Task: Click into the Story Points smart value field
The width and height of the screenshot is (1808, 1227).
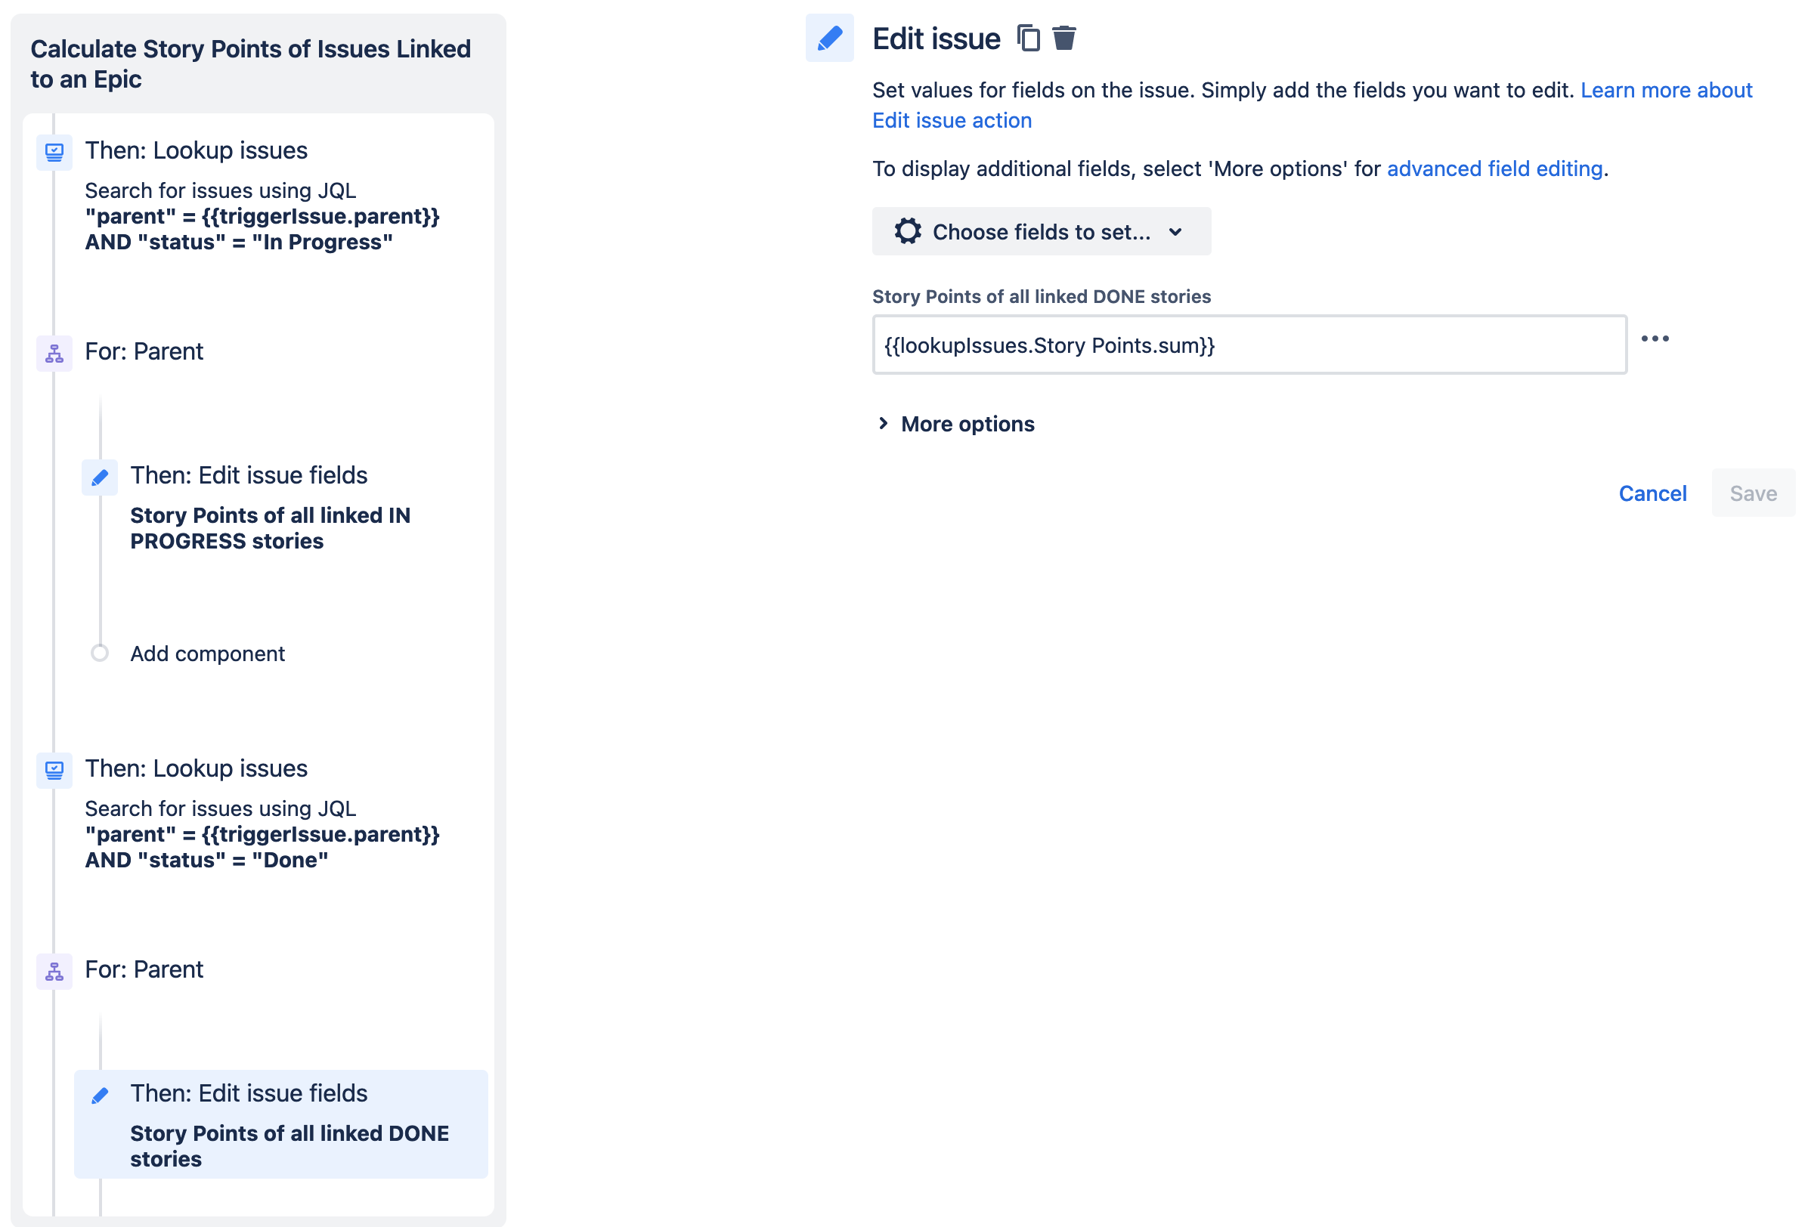Action: [x=1249, y=345]
